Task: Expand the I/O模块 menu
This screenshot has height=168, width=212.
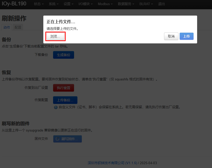Action: (85, 4)
